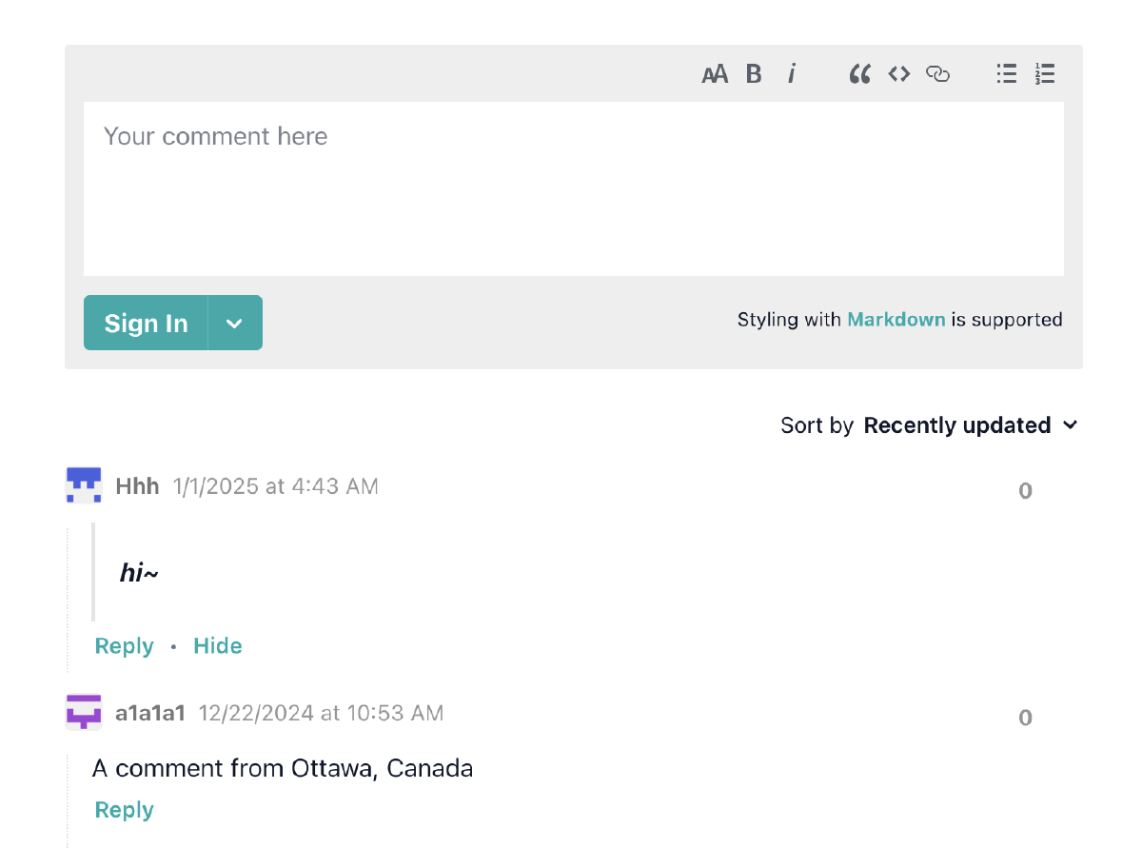
Task: Click the heading text size icon
Action: tap(715, 74)
